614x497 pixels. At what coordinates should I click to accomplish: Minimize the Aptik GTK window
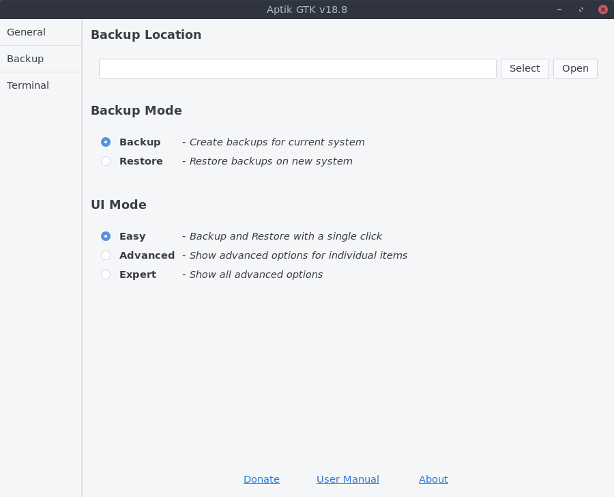pyautogui.click(x=559, y=10)
